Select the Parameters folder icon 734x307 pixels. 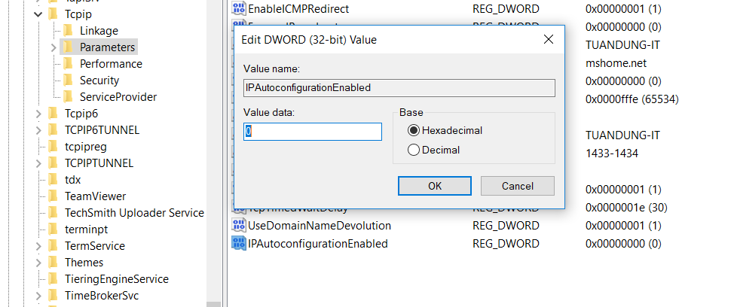(68, 47)
